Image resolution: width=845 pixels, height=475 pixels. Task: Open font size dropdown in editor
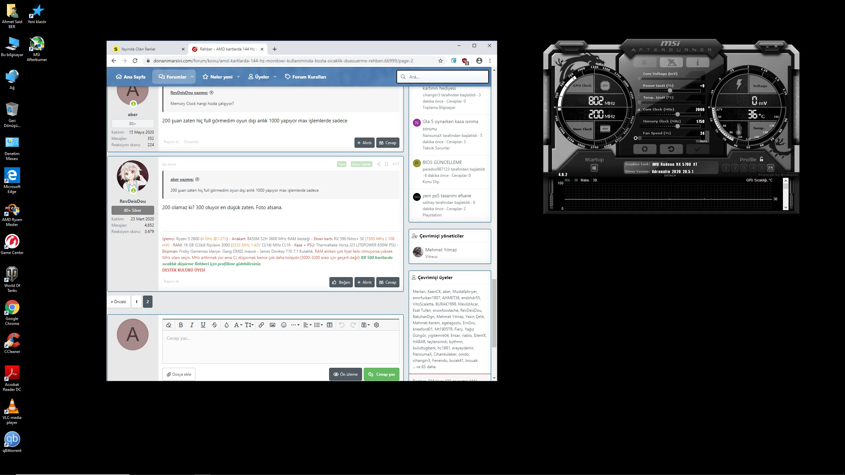[249, 325]
